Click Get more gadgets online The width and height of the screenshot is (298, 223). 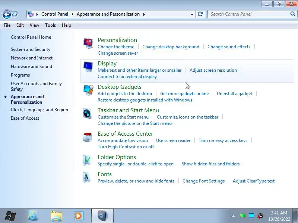pos(184,94)
